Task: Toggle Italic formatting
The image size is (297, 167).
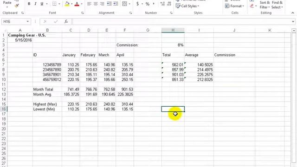Action: coord(35,4)
